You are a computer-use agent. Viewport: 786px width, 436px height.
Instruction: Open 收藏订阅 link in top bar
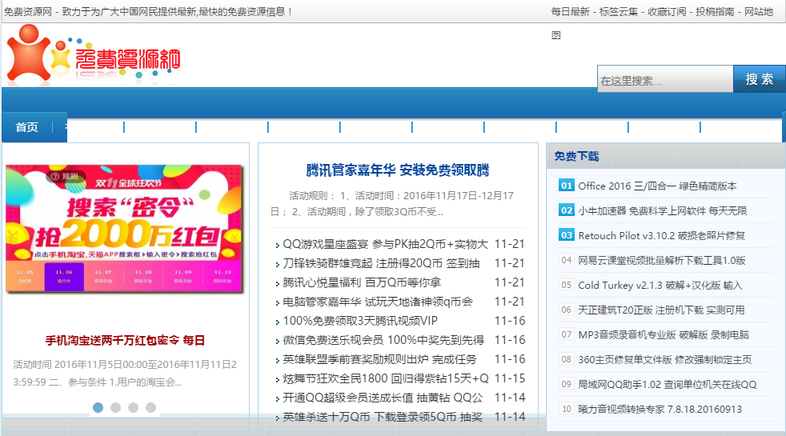(666, 11)
